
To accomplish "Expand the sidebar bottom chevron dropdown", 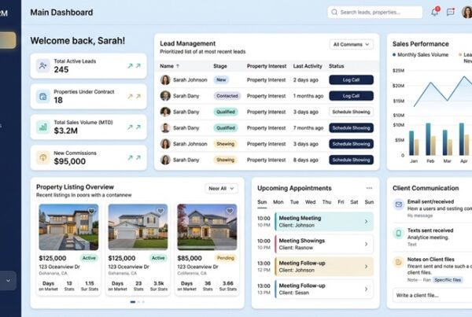I will coord(8,280).
